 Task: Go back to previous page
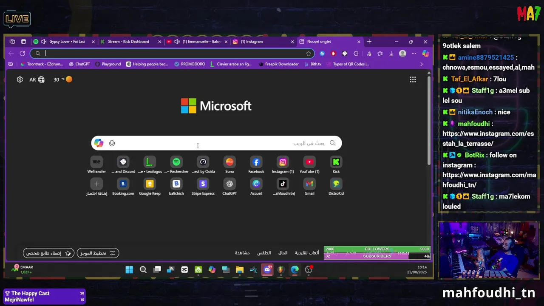(11, 54)
